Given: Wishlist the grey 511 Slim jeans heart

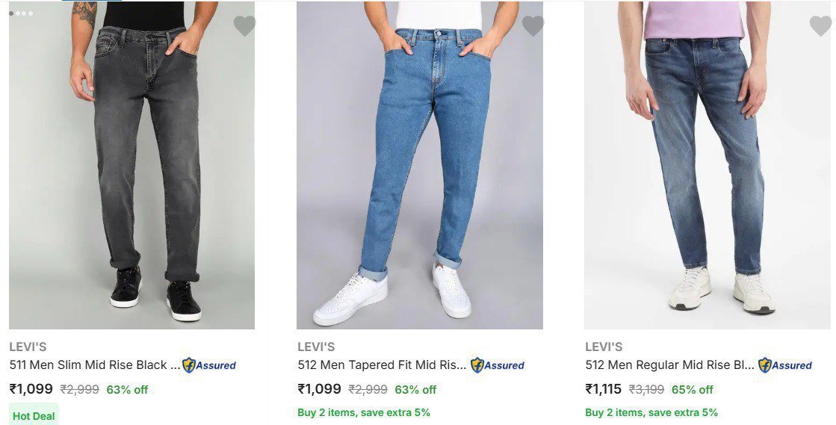Looking at the screenshot, I should point(244,26).
